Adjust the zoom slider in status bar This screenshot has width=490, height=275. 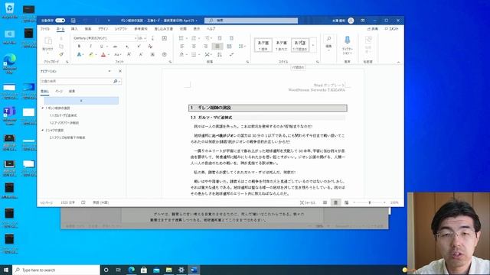[369, 202]
